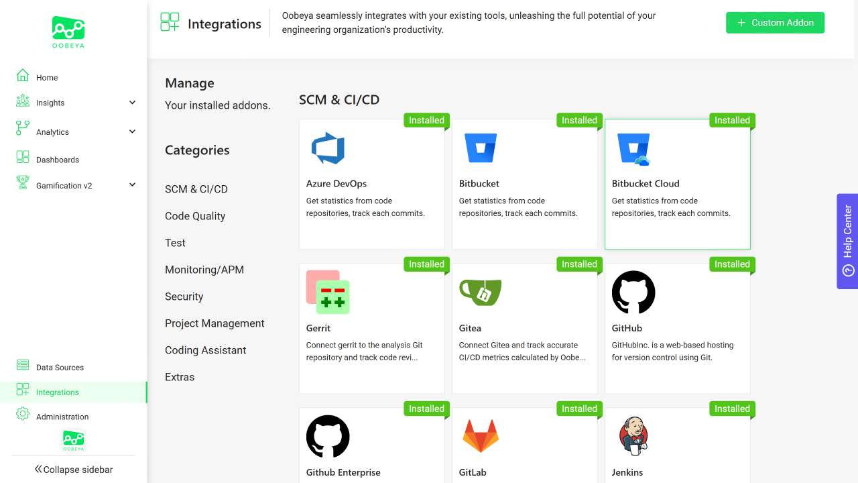Click the Insights people icon

tap(23, 101)
